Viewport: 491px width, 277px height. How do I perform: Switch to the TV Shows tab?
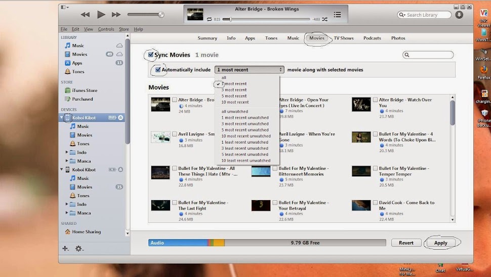[x=344, y=38]
